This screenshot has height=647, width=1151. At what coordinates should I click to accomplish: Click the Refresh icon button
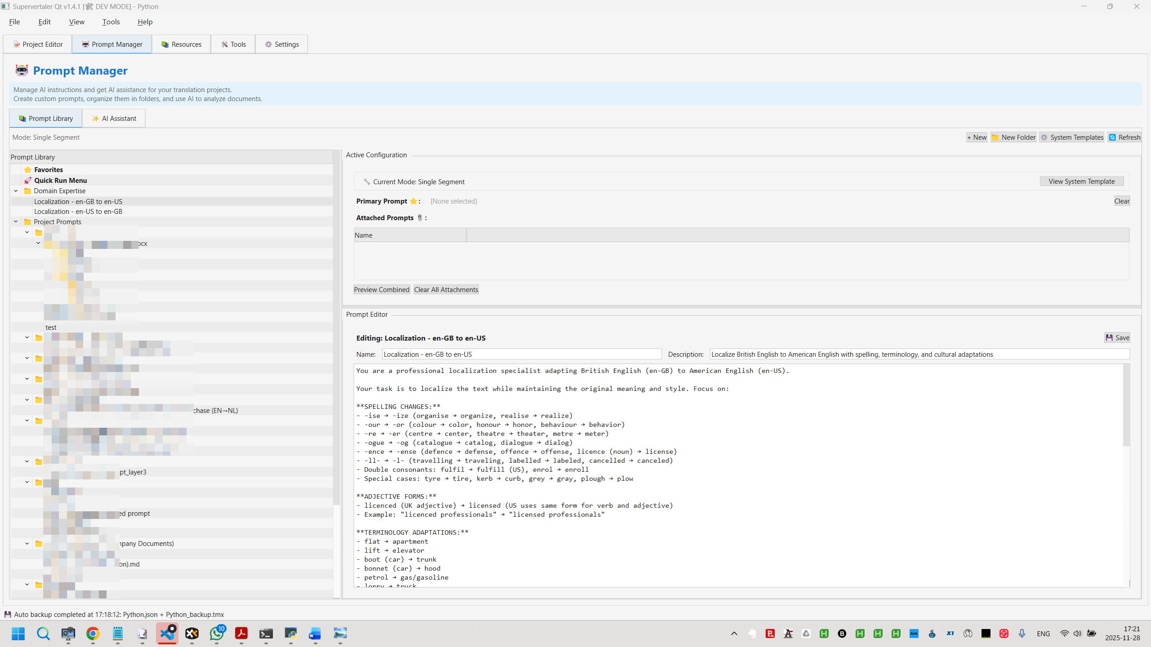pos(1124,137)
